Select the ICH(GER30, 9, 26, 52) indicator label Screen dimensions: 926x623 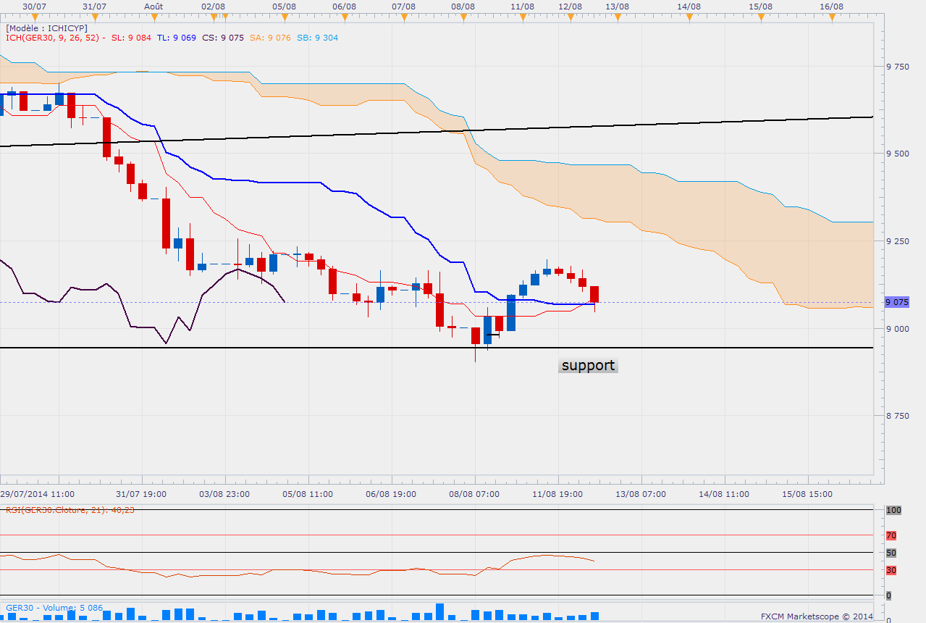click(55, 38)
